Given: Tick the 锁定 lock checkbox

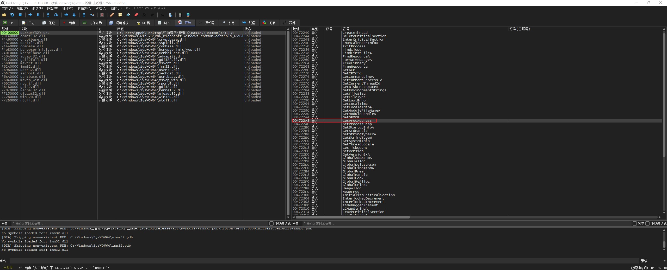Looking at the screenshot, I should tap(634, 223).
